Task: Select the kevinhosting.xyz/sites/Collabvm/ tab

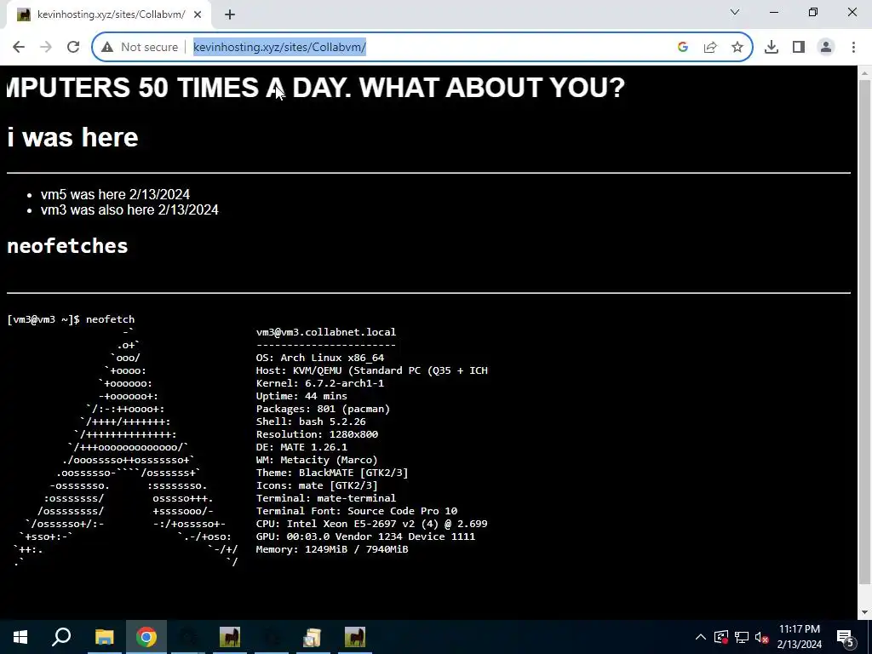Action: coord(108,14)
